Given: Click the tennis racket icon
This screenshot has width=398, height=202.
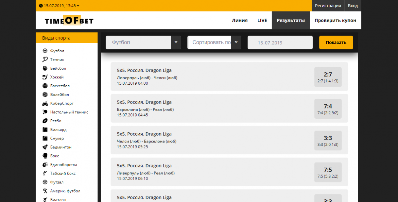Looking at the screenshot, I should pos(45,60).
